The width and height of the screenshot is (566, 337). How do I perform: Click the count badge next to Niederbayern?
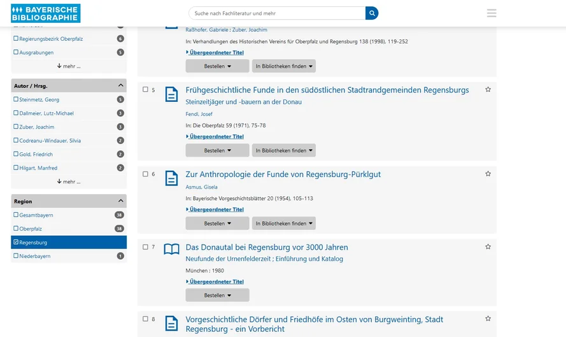[120, 256]
